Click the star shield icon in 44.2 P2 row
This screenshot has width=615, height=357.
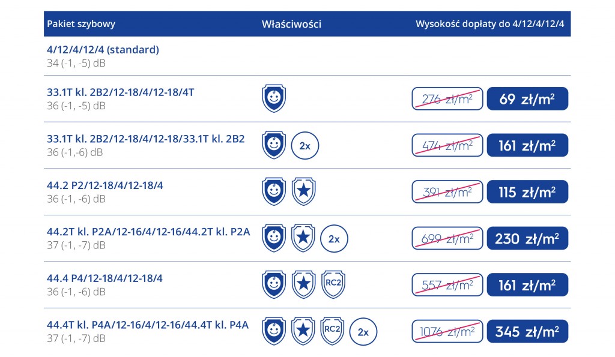point(303,191)
